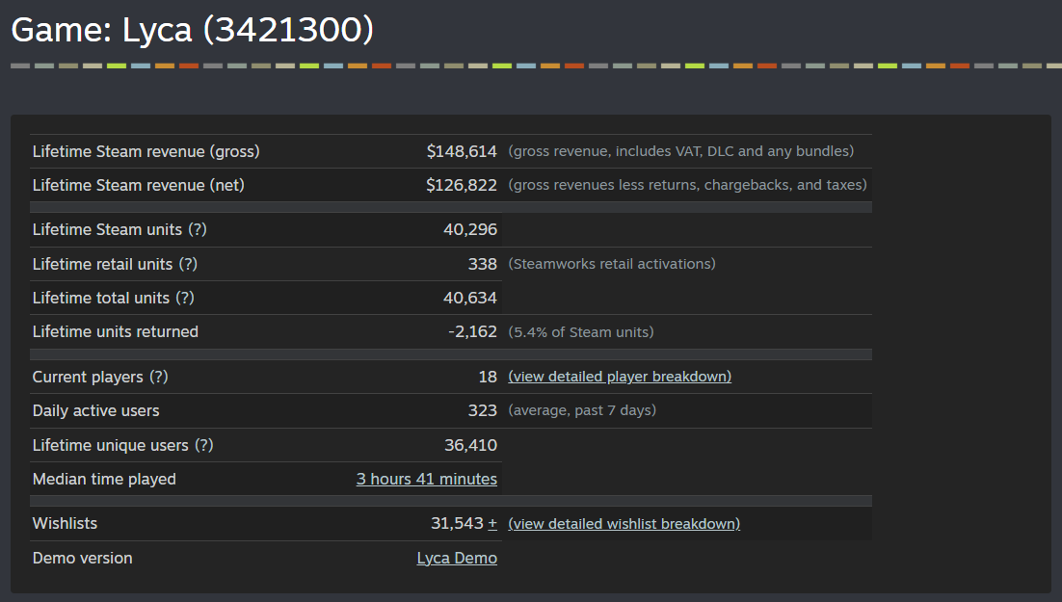This screenshot has height=602, width=1062.
Task: Click the Wishlists row label
Action: pyautogui.click(x=65, y=523)
